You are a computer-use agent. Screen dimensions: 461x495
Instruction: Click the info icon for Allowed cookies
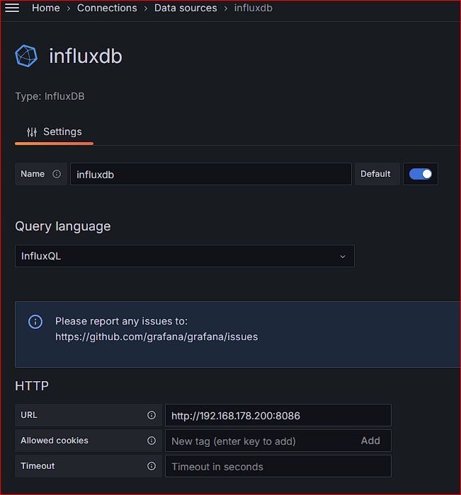pyautogui.click(x=152, y=441)
